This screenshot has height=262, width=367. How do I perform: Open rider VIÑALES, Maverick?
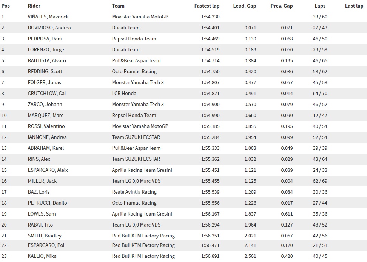pyautogui.click(x=48, y=17)
